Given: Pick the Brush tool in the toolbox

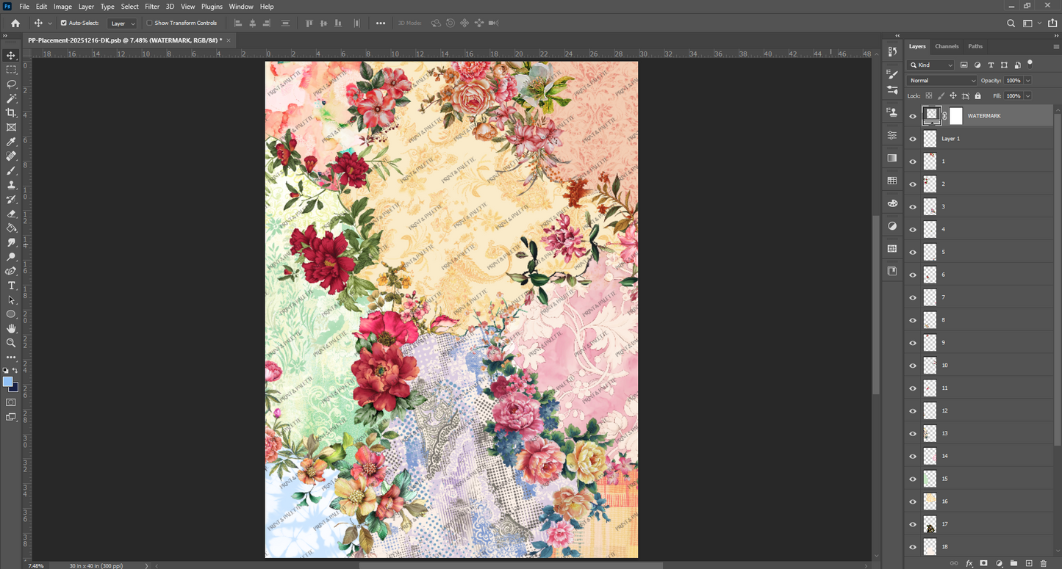Looking at the screenshot, I should point(11,170).
